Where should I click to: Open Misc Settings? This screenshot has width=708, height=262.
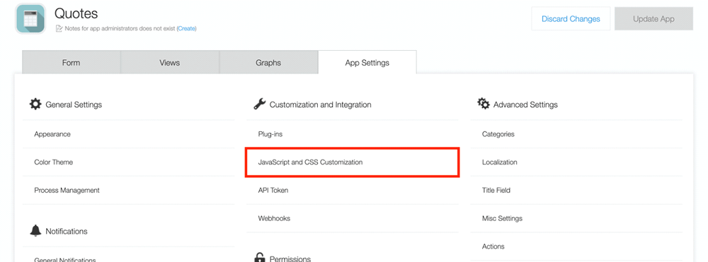576,218
